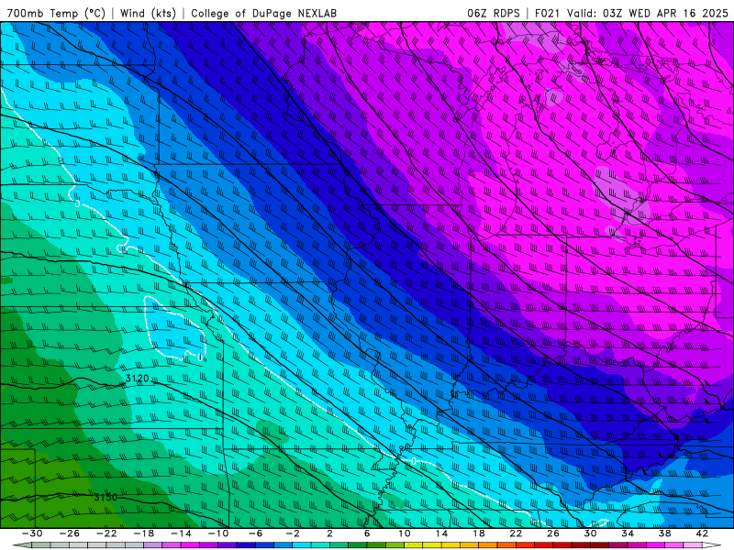Click the "700mb Temp (°C)" title text
Viewport: 734px width, 550px height.
tap(56, 13)
